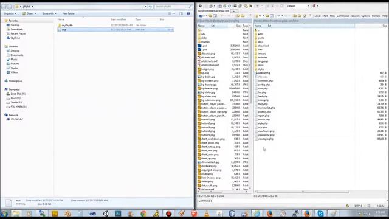Image resolution: width=389 pixels, height=219 pixels.
Task: Select remote file 'web.config'
Action: (x=264, y=73)
